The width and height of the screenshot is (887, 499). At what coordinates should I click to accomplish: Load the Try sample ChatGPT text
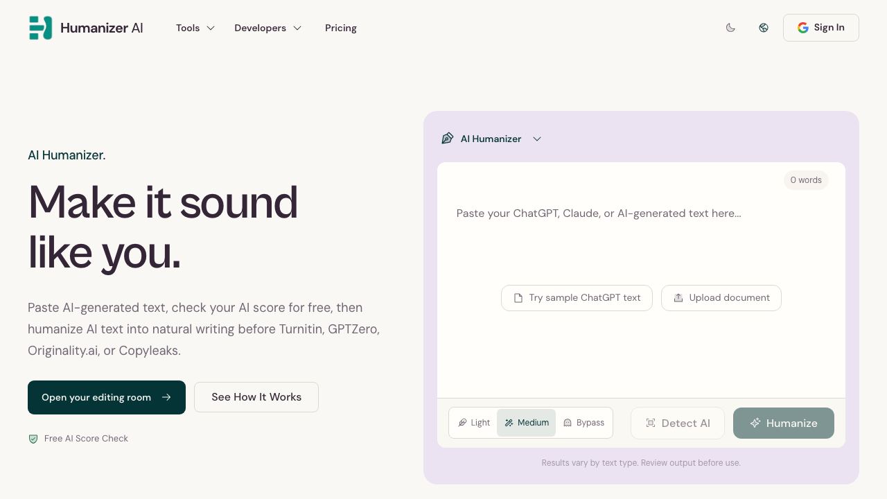(577, 298)
